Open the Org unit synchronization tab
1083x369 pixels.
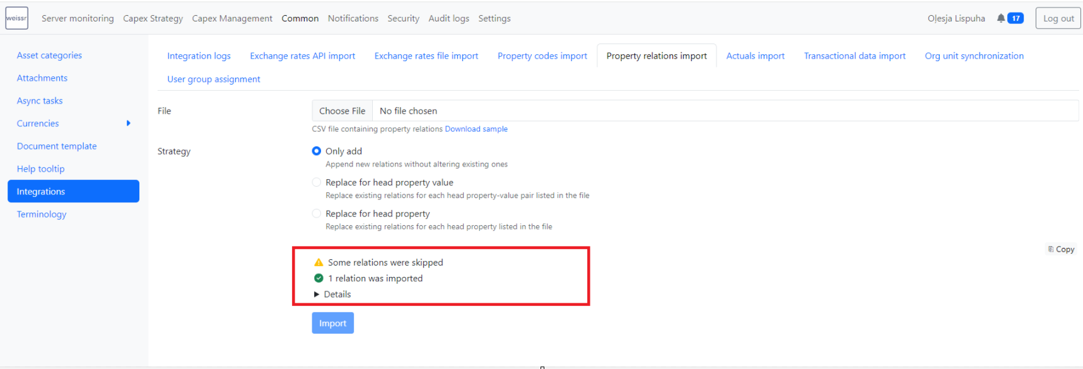pyautogui.click(x=975, y=56)
